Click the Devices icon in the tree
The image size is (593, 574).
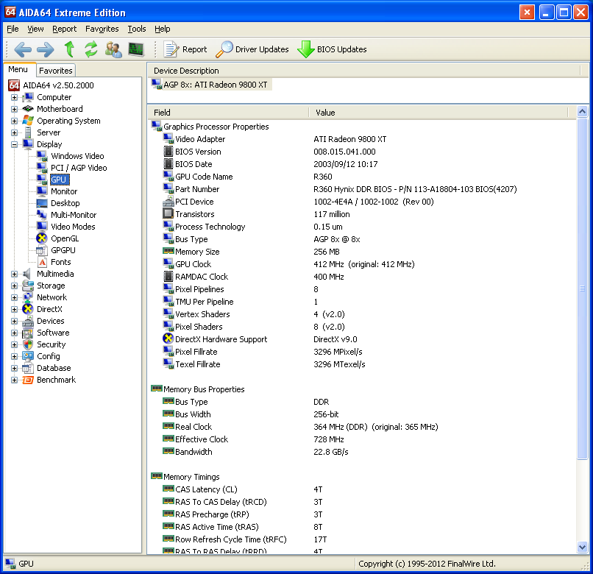pos(28,322)
